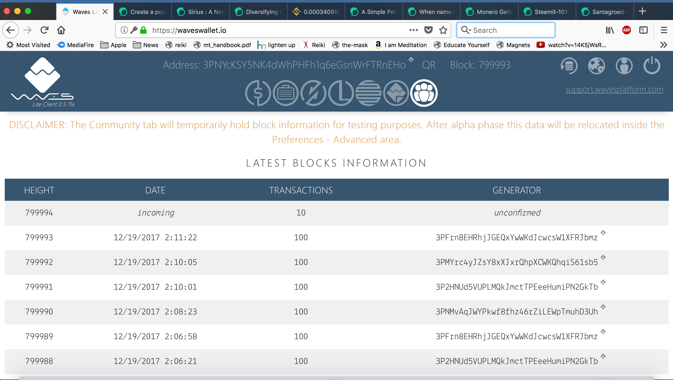Open the Library bookshelf icon

(x=610, y=30)
